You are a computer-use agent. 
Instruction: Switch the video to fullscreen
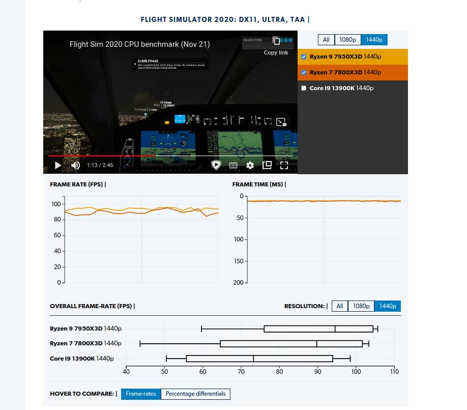coord(283,165)
